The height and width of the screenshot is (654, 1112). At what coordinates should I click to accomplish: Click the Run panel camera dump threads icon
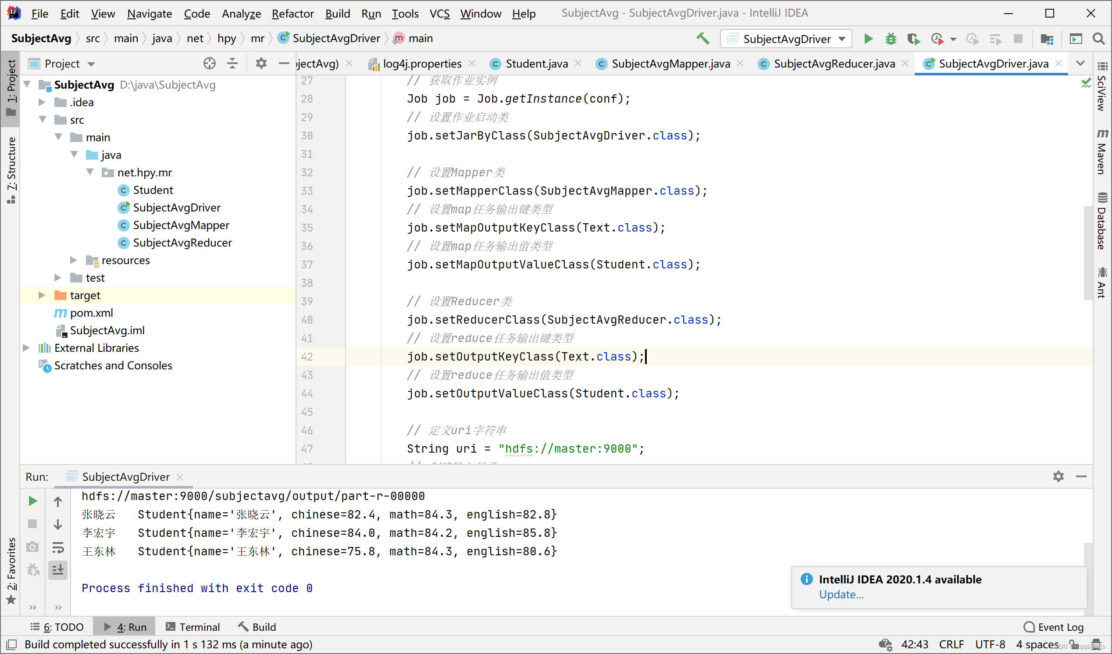click(32, 547)
